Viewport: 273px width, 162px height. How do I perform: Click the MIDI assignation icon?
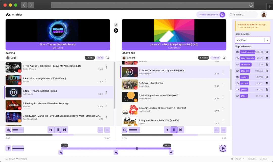(x=222, y=15)
